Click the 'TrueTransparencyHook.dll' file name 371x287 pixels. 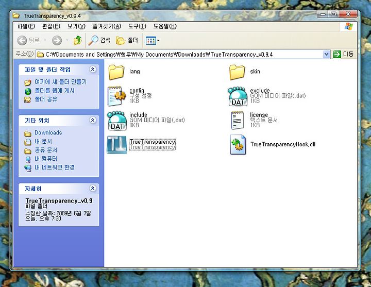(x=283, y=144)
